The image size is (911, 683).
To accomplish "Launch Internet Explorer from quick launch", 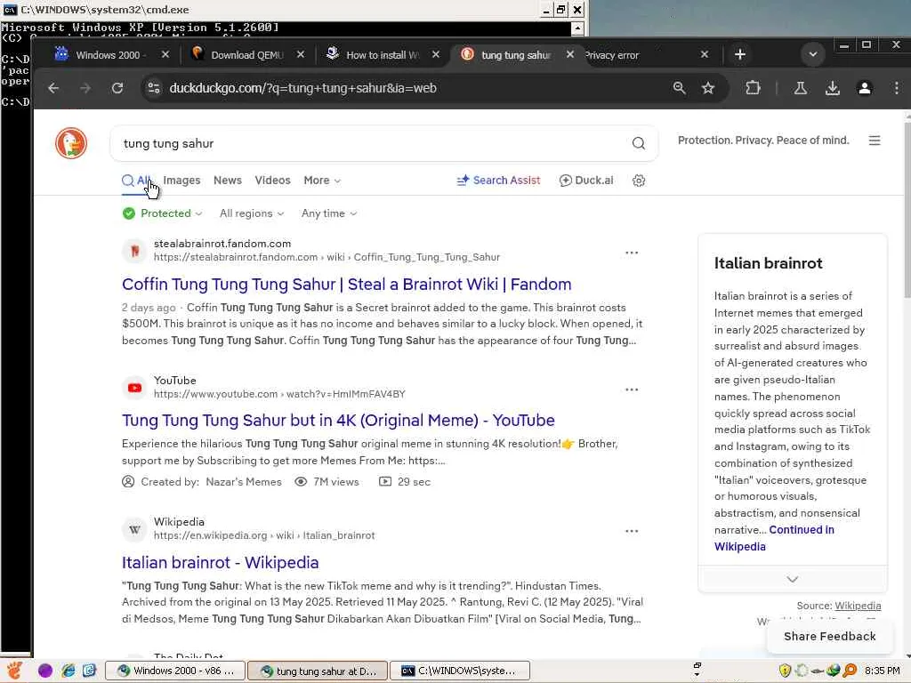I will tap(69, 671).
